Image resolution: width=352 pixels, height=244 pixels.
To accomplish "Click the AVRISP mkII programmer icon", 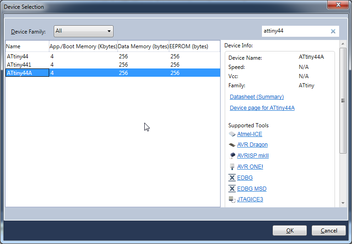I will 232,155.
